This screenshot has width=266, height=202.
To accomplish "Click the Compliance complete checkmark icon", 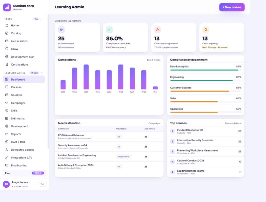I will point(109,30).
